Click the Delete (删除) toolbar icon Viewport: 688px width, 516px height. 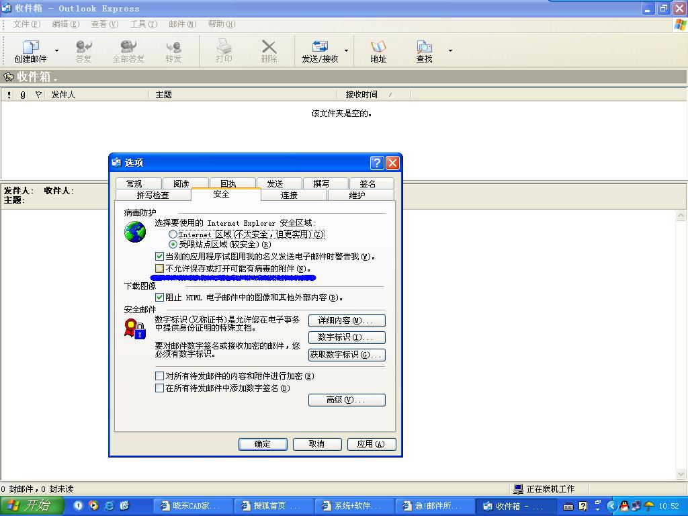pyautogui.click(x=269, y=51)
